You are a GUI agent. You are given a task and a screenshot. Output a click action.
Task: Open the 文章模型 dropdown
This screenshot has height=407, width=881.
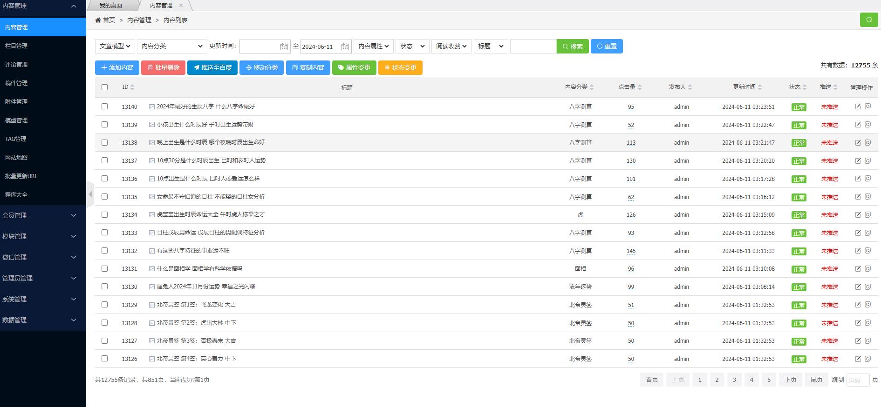point(115,47)
